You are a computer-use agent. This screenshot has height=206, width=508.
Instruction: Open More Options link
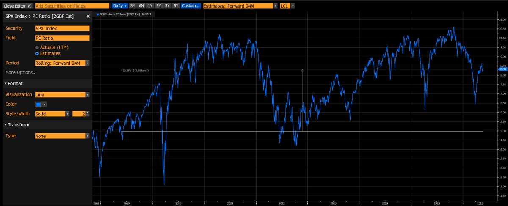click(21, 72)
